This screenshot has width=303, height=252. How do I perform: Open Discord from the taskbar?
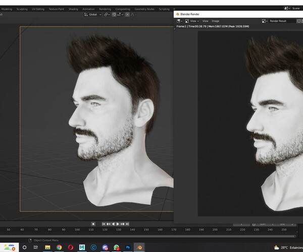point(105,247)
